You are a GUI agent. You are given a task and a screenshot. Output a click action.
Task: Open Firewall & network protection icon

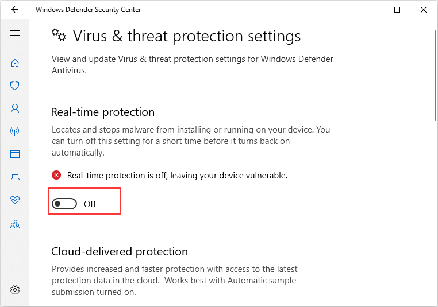pyautogui.click(x=15, y=131)
